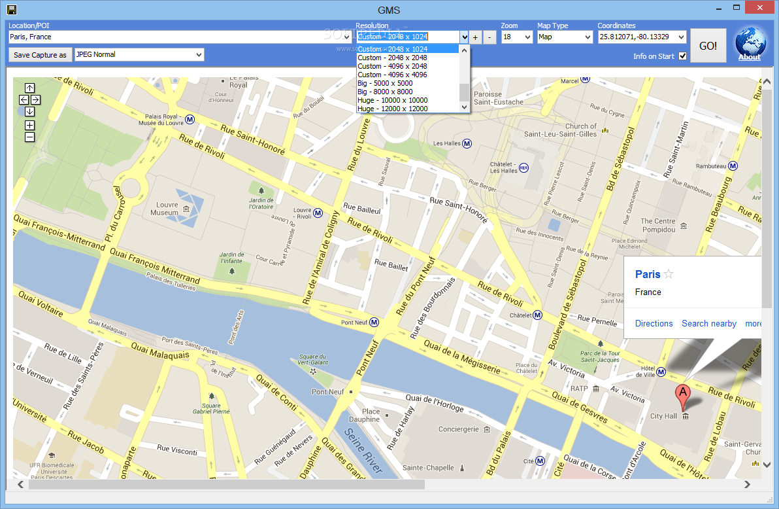The width and height of the screenshot is (779, 509).
Task: Click the Châtelet metro icon
Action: point(538,315)
